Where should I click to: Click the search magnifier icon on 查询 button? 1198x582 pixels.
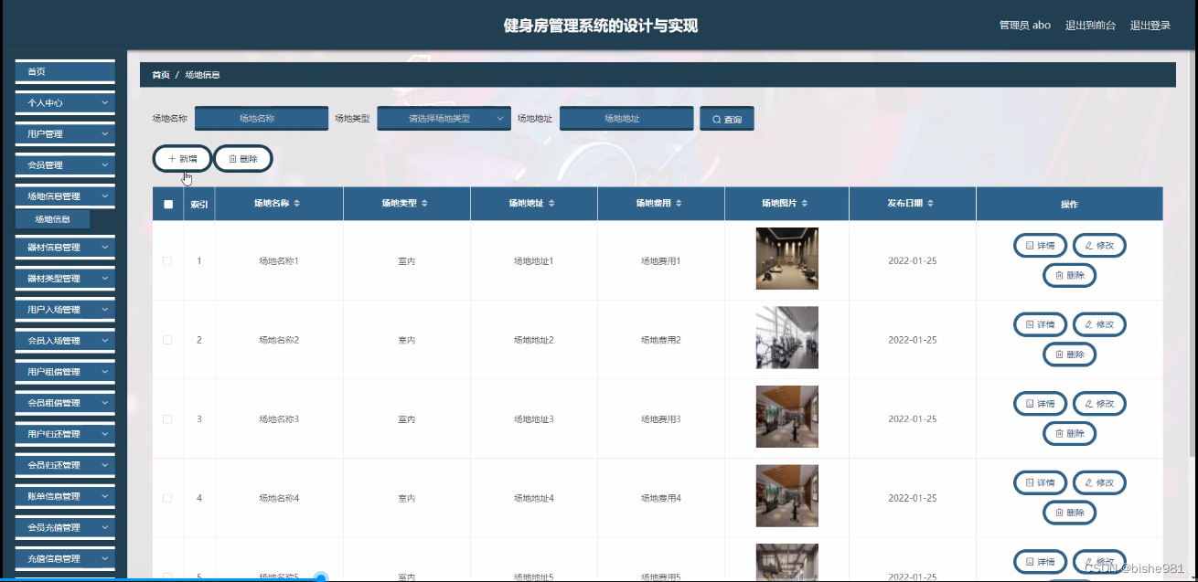715,118
